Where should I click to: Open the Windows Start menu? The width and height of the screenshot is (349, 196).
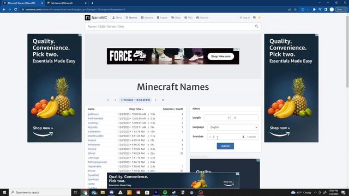click(x=4, y=192)
